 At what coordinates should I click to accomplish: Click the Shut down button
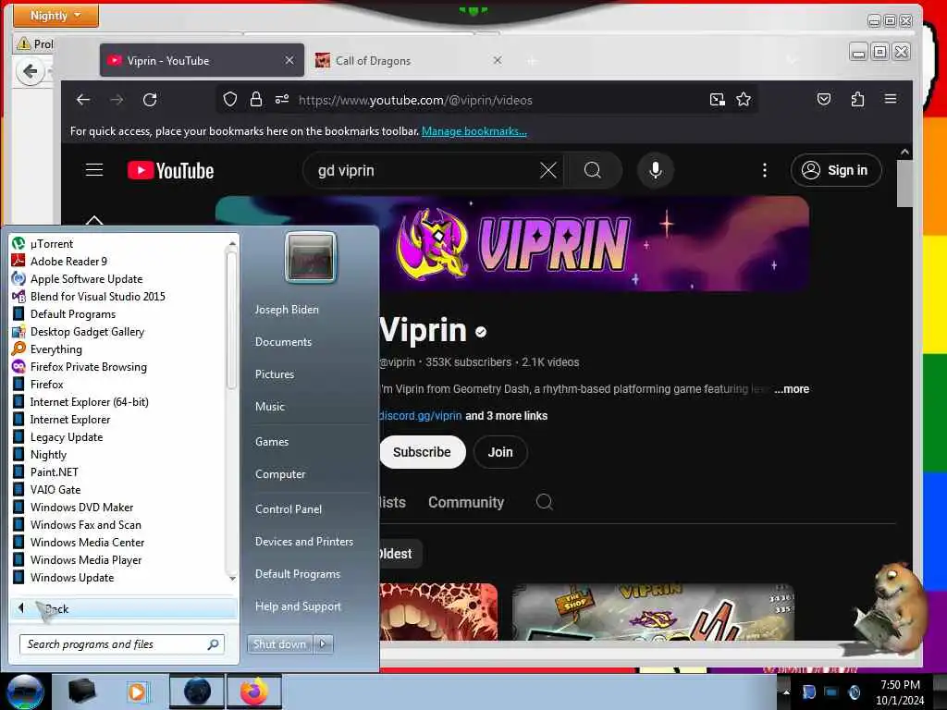click(x=279, y=644)
